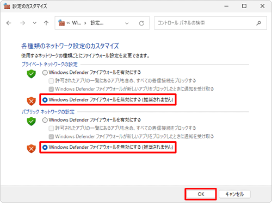The height and width of the screenshot is (203, 272).
Task: Click red X shield icon in public network section
Action: point(31,149)
